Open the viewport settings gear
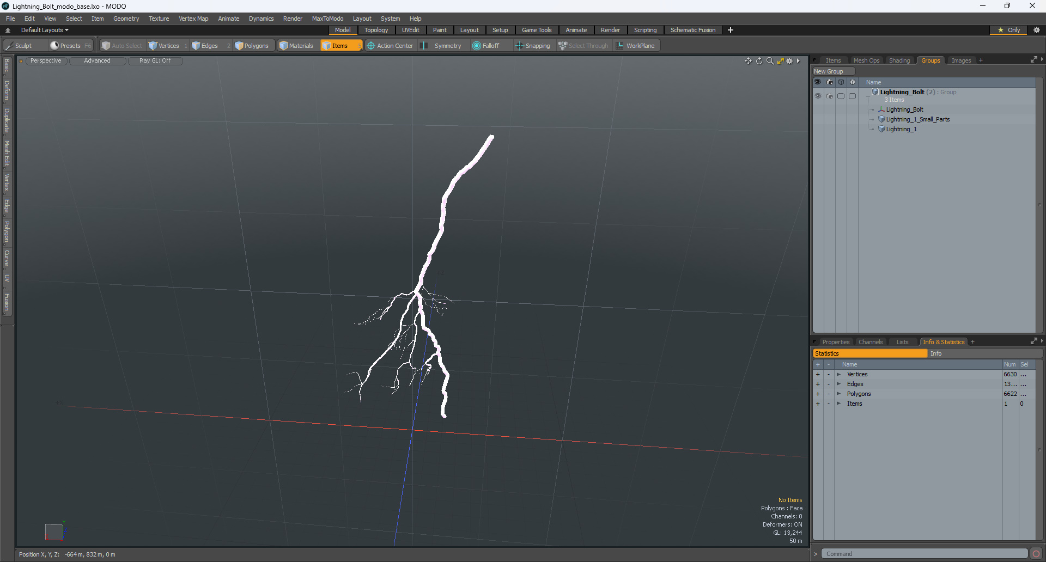 789,61
